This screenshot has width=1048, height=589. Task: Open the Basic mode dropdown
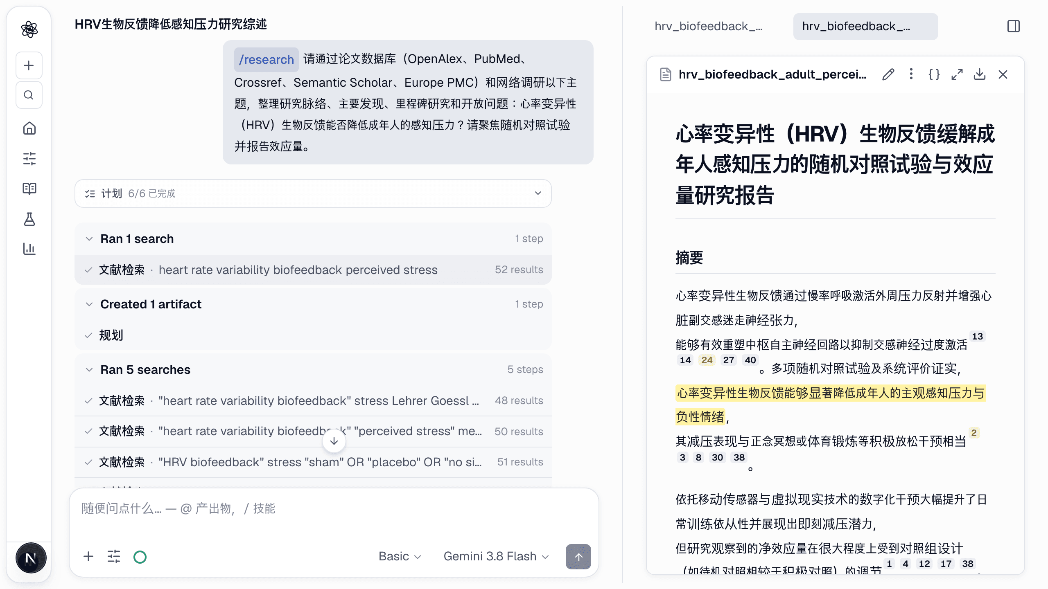pos(400,556)
